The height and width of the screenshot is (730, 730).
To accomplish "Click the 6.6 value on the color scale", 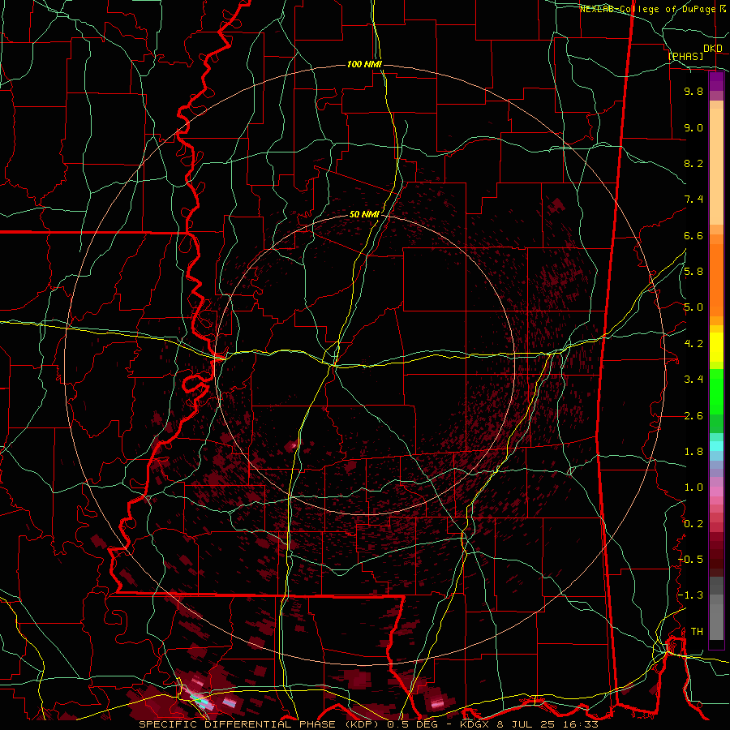I will click(693, 235).
